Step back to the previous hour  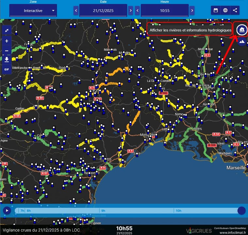coord(138,10)
